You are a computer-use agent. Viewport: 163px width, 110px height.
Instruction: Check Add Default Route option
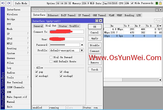tap(51, 61)
